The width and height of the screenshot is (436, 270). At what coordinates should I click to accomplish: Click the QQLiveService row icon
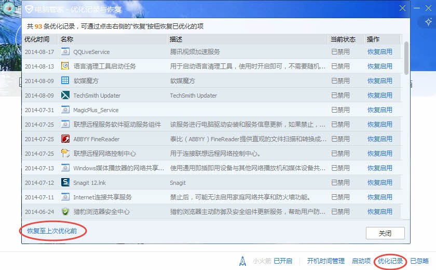[65, 51]
